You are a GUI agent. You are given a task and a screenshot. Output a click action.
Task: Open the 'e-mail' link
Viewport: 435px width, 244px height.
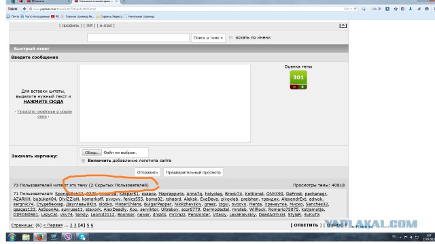[105, 26]
